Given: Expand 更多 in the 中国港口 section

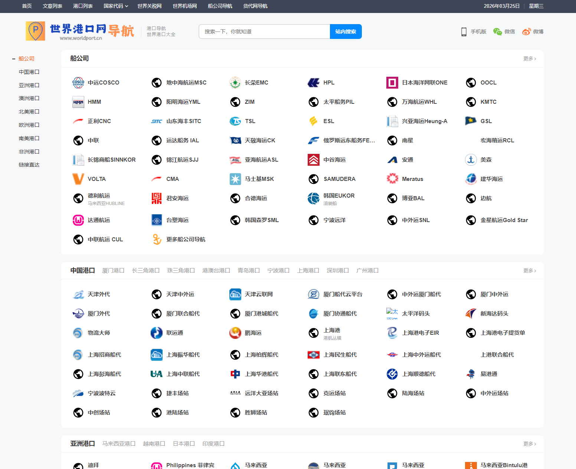Looking at the screenshot, I should (529, 271).
